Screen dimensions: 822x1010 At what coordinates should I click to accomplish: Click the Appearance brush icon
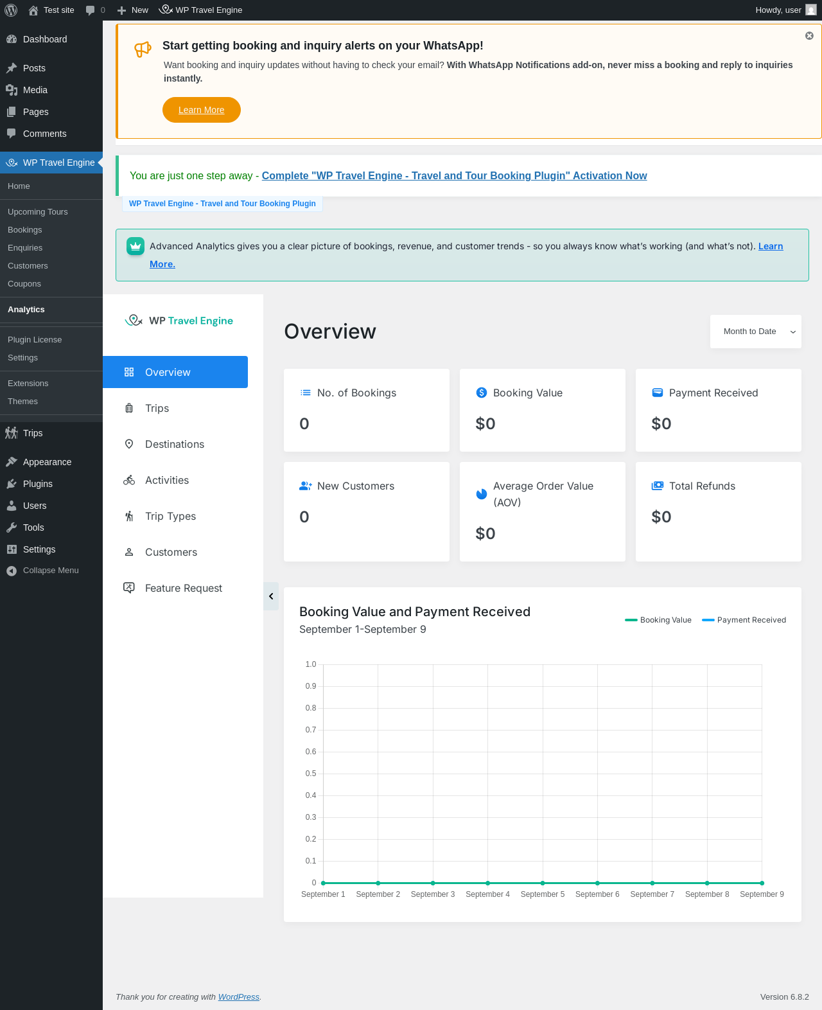(12, 462)
